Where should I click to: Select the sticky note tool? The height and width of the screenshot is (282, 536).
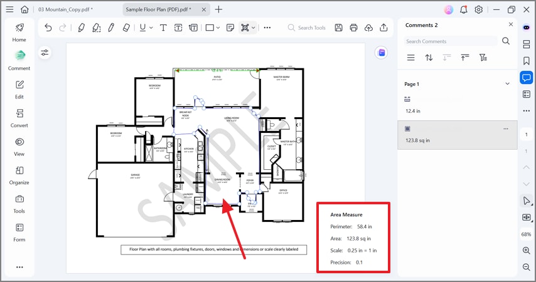point(230,28)
